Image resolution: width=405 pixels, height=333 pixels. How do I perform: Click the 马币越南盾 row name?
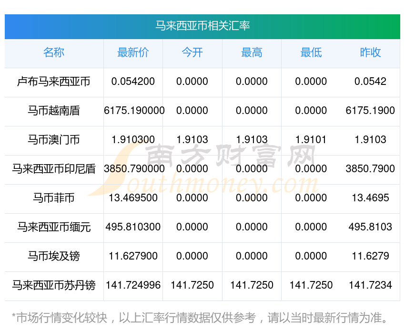[54, 111]
